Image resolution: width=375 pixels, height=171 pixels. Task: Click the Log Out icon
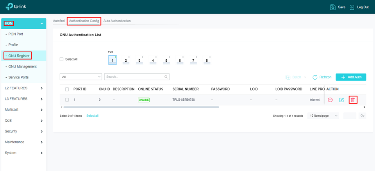click(x=352, y=7)
